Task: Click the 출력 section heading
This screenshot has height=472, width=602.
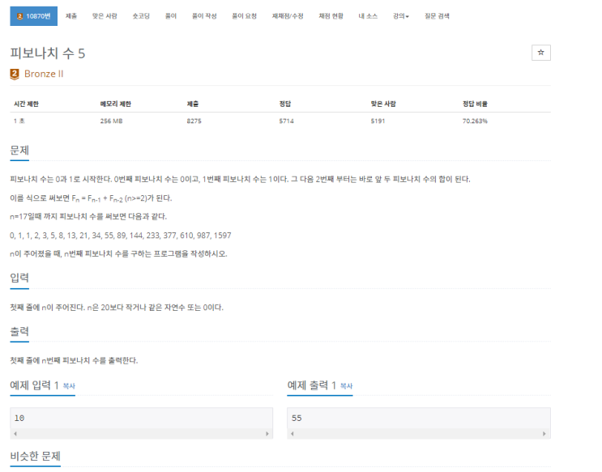Action: pyautogui.click(x=19, y=331)
